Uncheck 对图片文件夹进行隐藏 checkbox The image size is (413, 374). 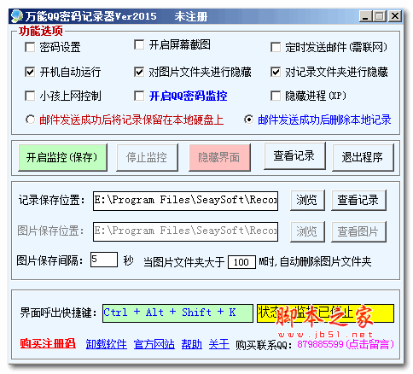pos(139,72)
